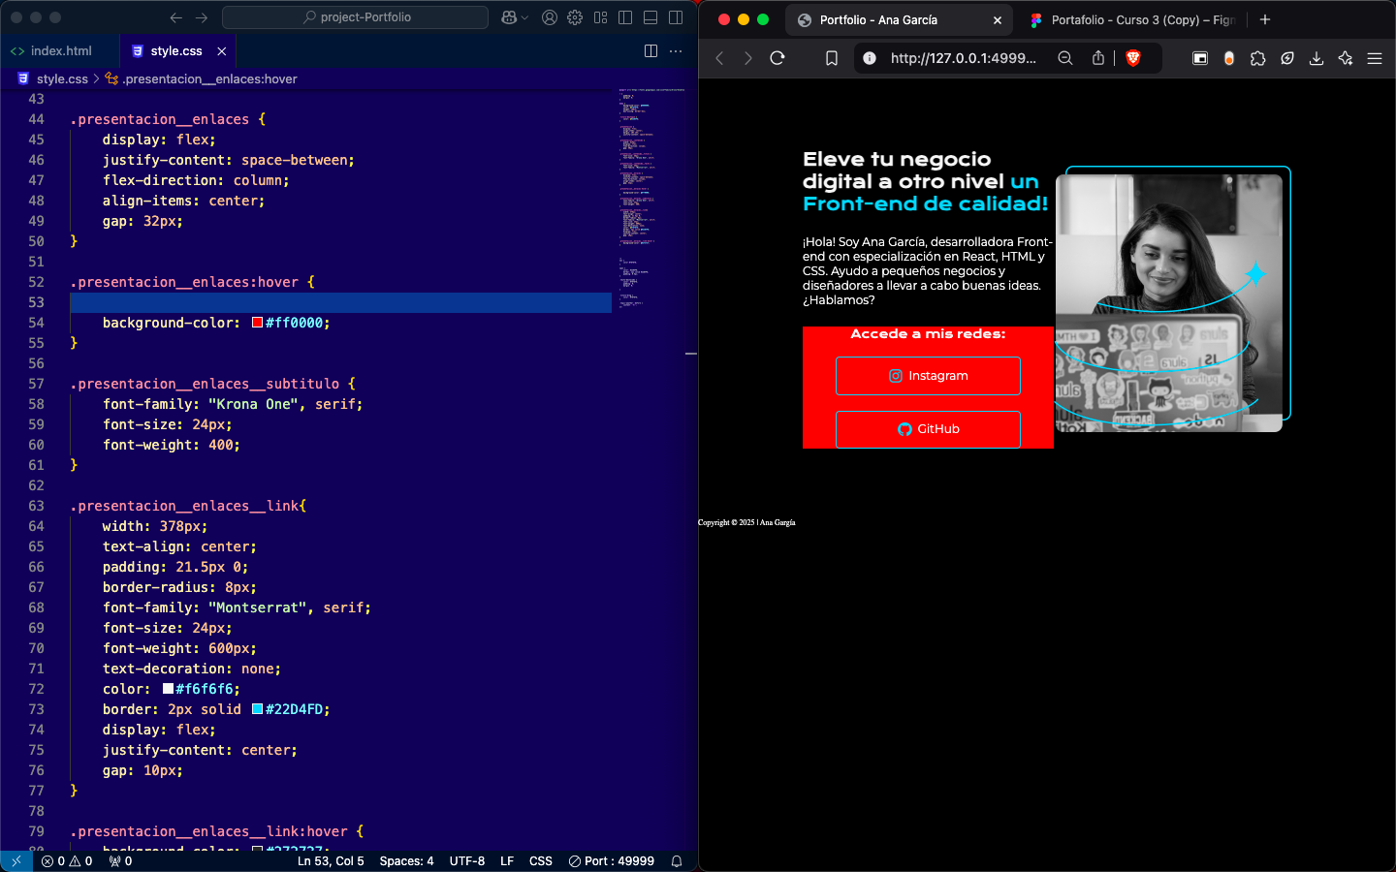The height and width of the screenshot is (872, 1396).
Task: Change the LF end of line sequence
Action: [x=507, y=860]
